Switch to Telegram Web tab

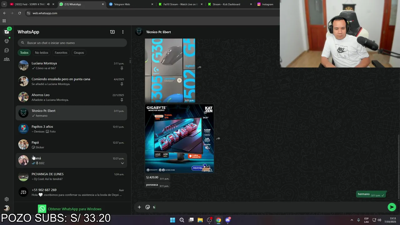[x=131, y=4]
